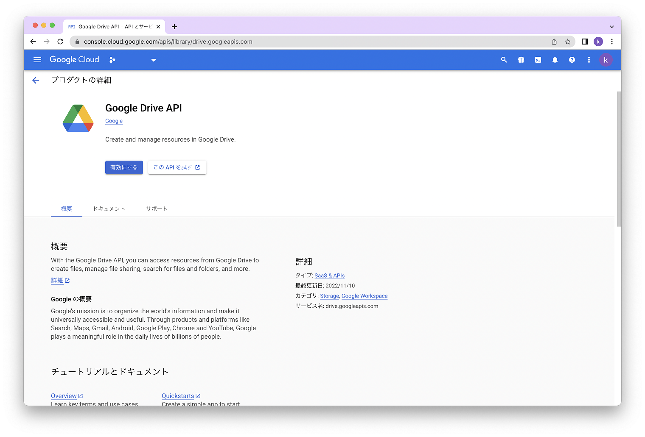The height and width of the screenshot is (437, 645).
Task: Open the Overview tutorial link
Action: [x=67, y=396]
